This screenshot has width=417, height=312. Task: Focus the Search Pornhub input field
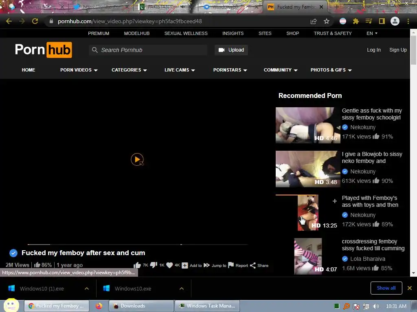pos(148,50)
